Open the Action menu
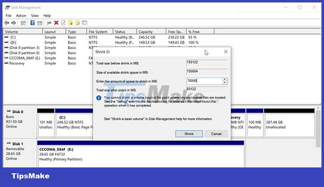Image resolution: width=324 pixels, height=187 pixels. (21, 16)
